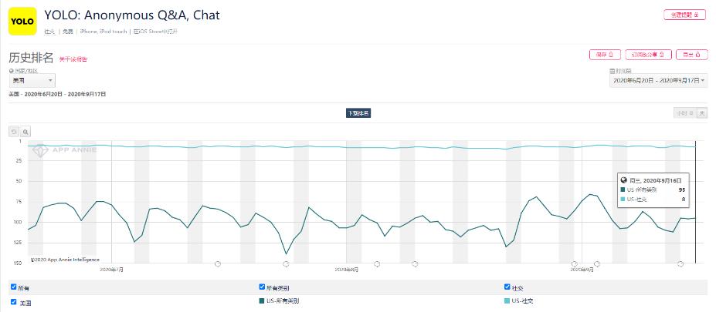
Task: Open the date range dropdown
Action: tap(658, 80)
